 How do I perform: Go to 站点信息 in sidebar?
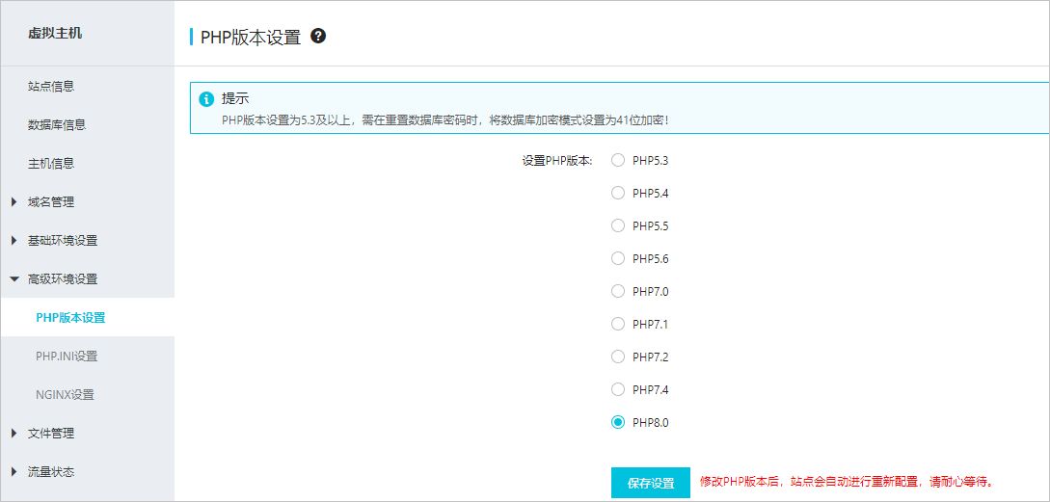click(51, 87)
